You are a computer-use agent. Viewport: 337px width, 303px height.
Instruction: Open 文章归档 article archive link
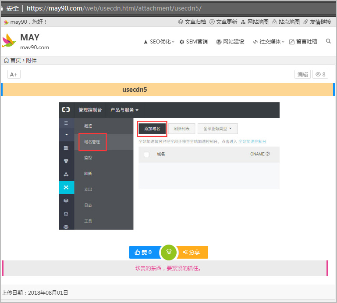click(x=192, y=22)
